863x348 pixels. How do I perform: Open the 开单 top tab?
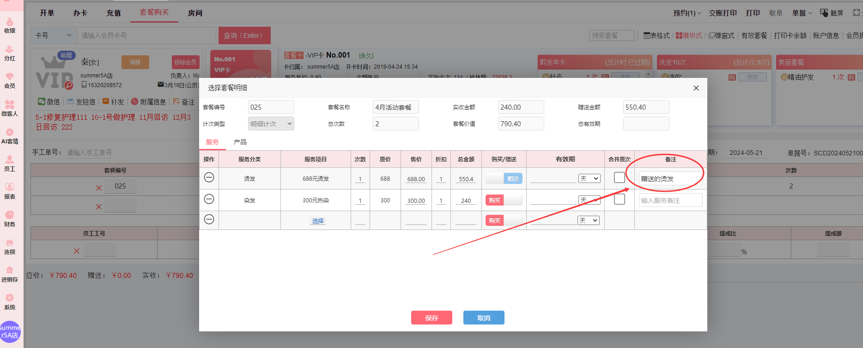[47, 13]
